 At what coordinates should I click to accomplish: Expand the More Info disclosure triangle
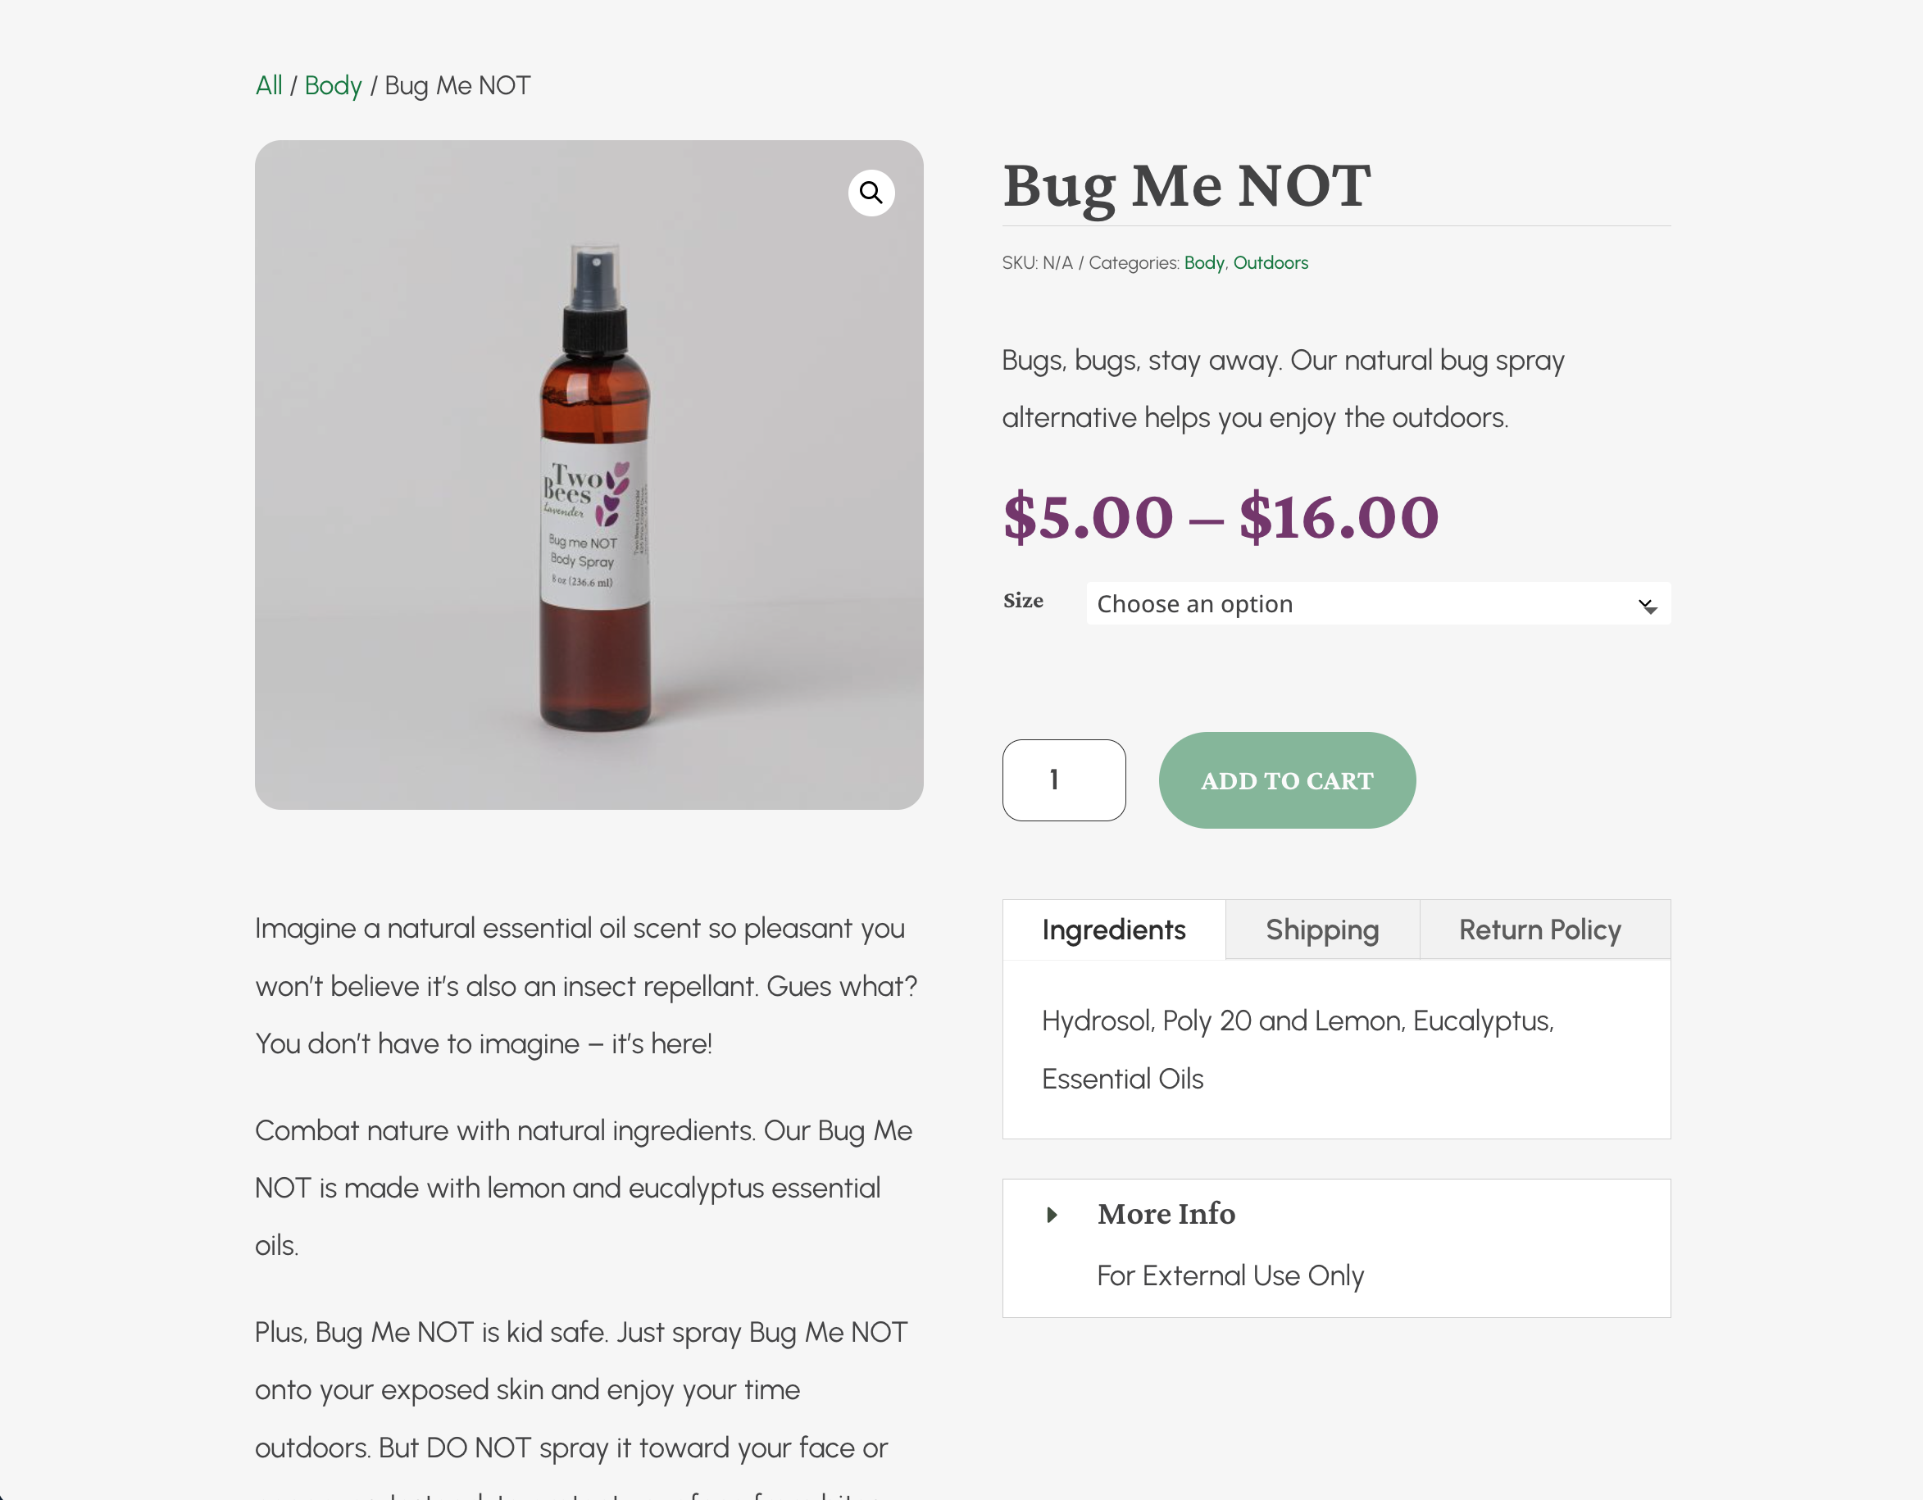[x=1052, y=1215]
